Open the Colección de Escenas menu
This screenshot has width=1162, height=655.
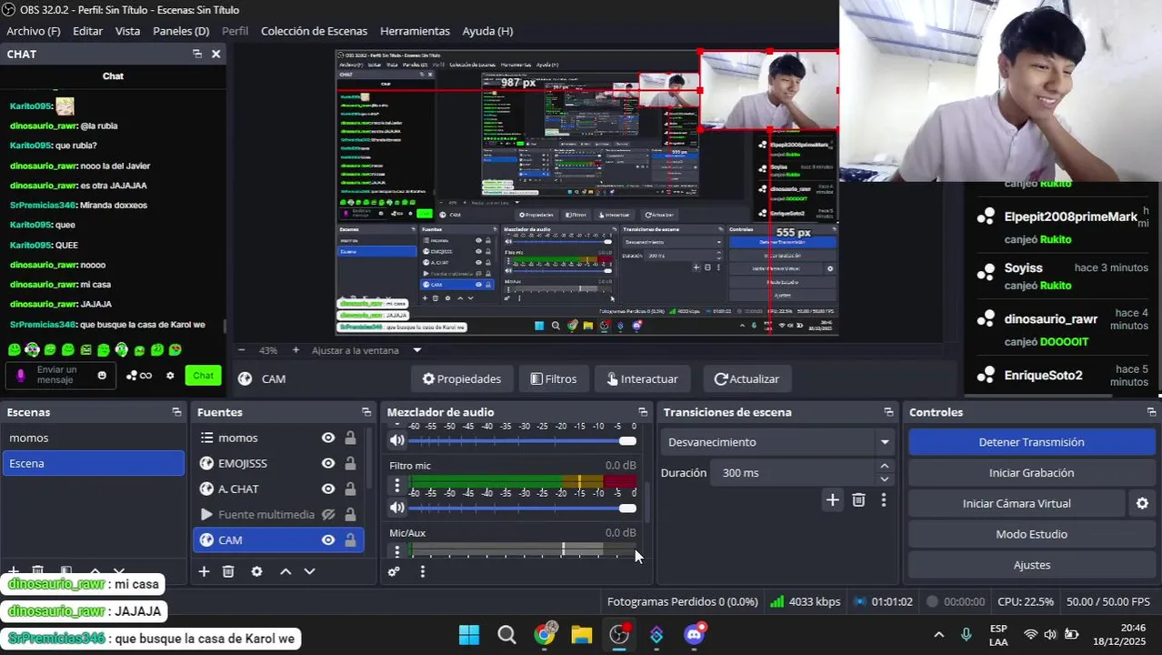coord(314,31)
